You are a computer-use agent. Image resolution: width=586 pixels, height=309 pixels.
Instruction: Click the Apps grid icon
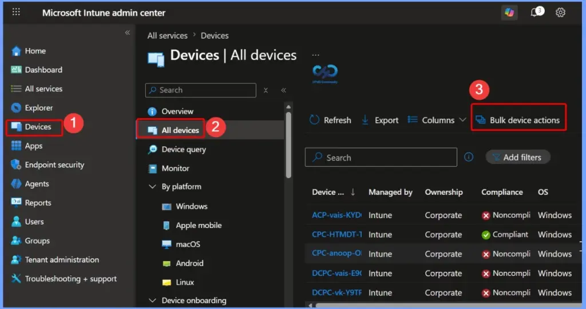(x=16, y=146)
